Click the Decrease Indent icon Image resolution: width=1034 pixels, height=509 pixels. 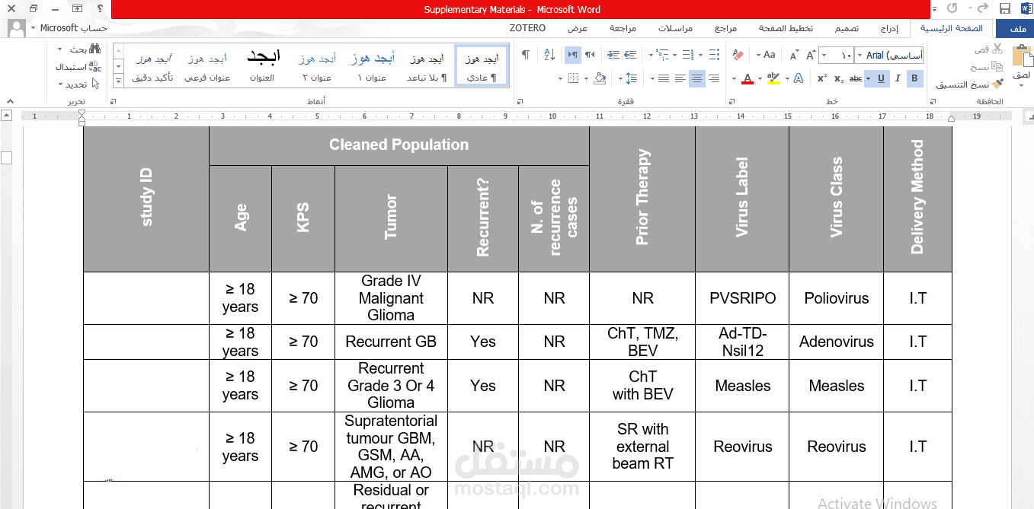(x=630, y=55)
